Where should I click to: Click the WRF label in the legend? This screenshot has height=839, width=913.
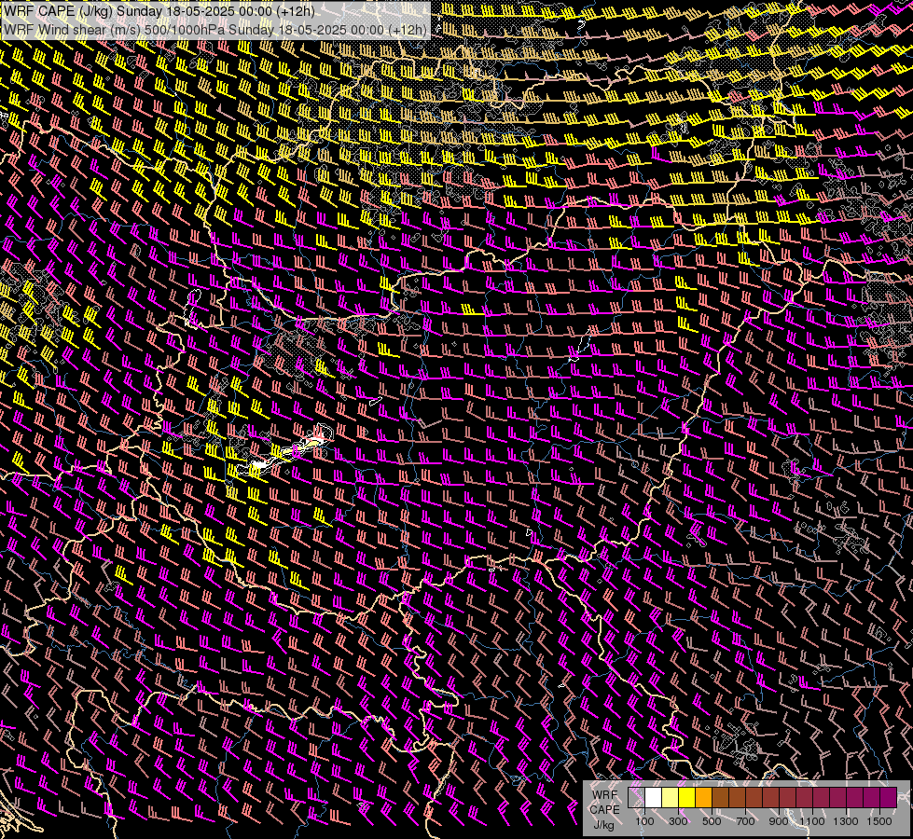604,795
